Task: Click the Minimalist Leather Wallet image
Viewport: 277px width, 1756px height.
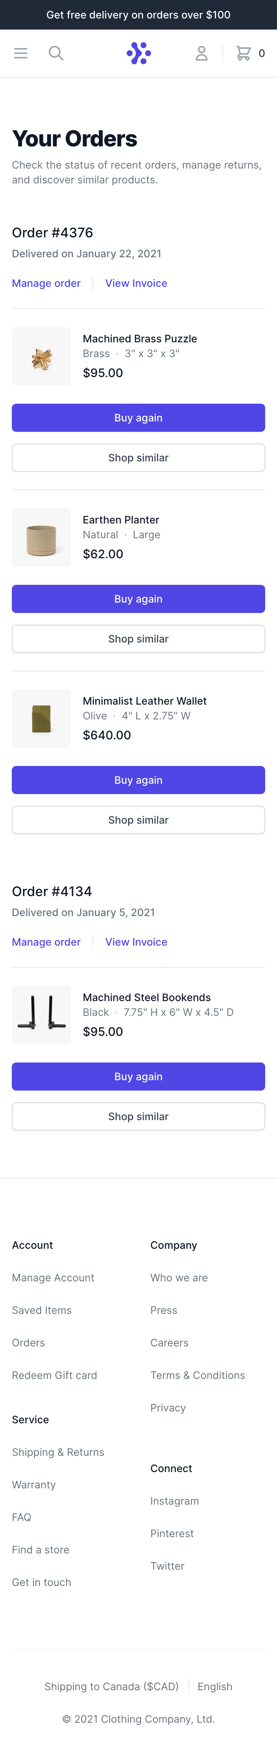Action: [x=41, y=719]
